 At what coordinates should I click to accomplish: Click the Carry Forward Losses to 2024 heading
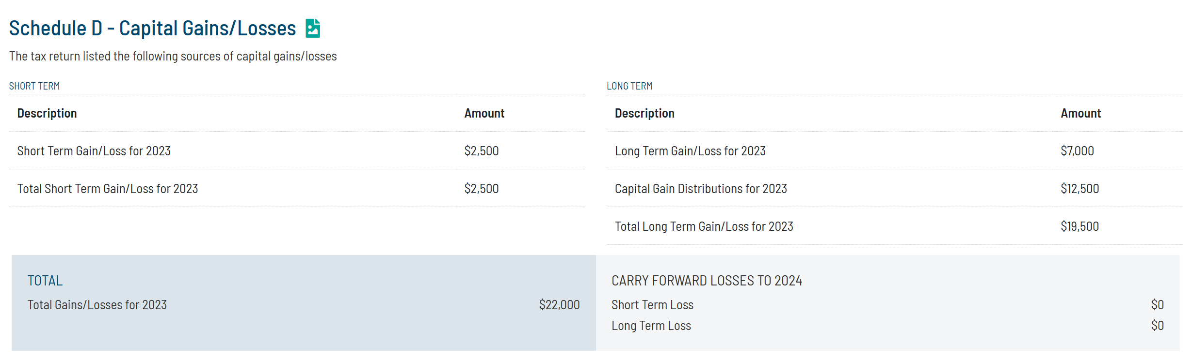tap(707, 281)
